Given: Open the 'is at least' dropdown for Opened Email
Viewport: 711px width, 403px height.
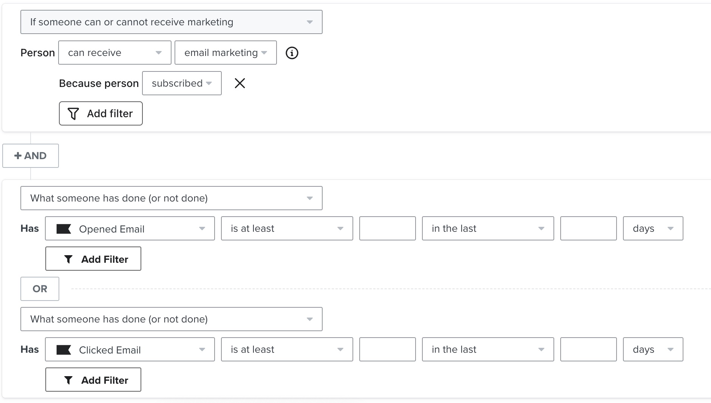Looking at the screenshot, I should tap(287, 228).
